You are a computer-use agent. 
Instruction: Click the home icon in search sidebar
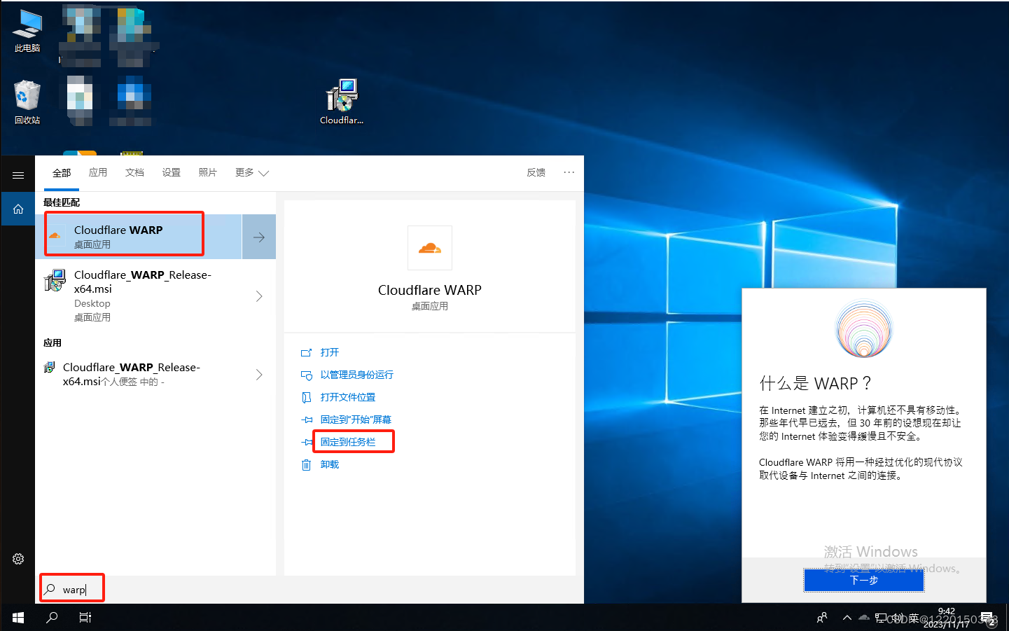point(18,209)
